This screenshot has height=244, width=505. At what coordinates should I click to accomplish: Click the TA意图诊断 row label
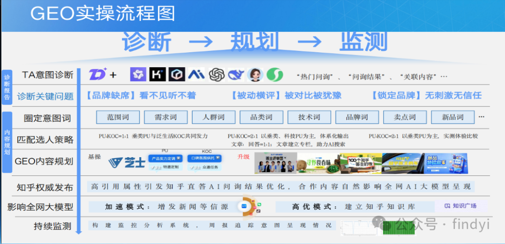[48, 75]
